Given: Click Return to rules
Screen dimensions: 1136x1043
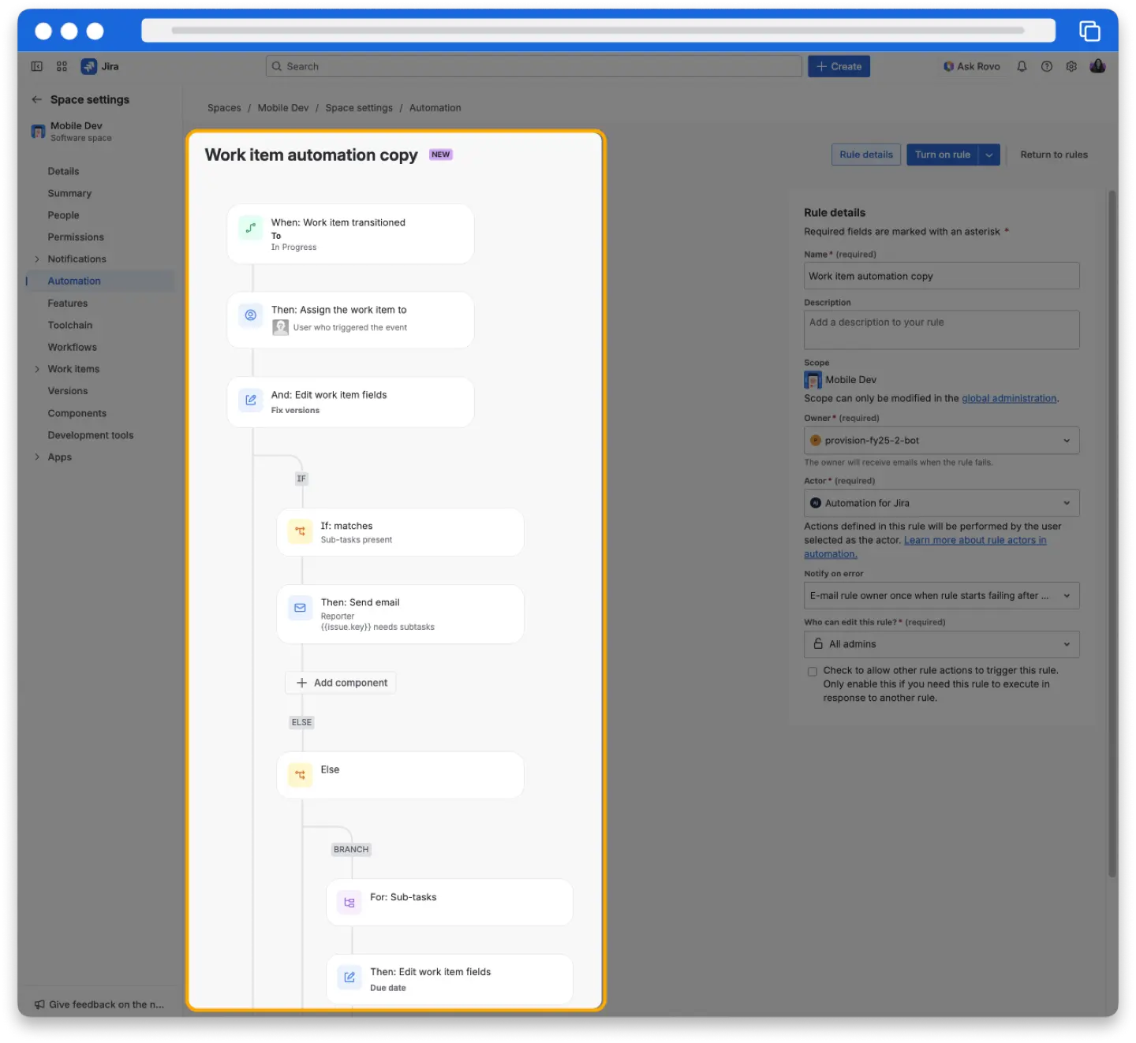Looking at the screenshot, I should pos(1054,155).
